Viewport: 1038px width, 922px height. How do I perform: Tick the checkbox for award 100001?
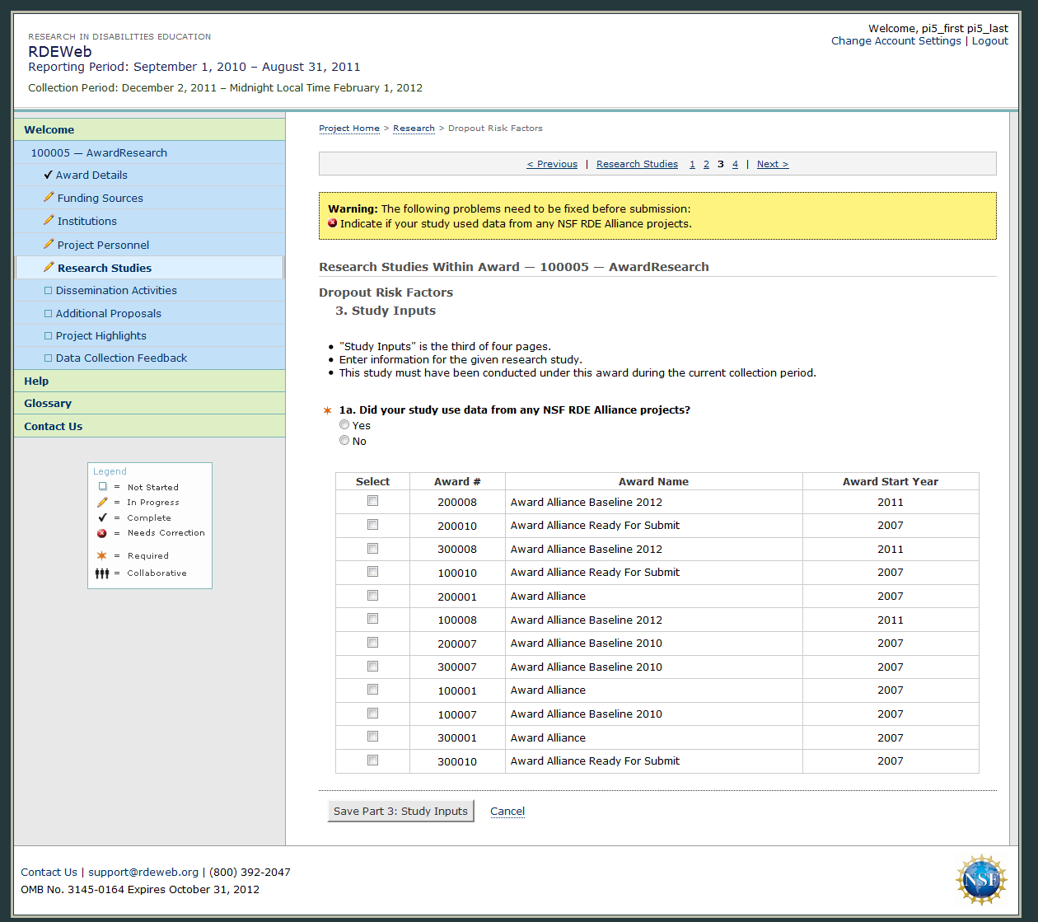click(372, 690)
